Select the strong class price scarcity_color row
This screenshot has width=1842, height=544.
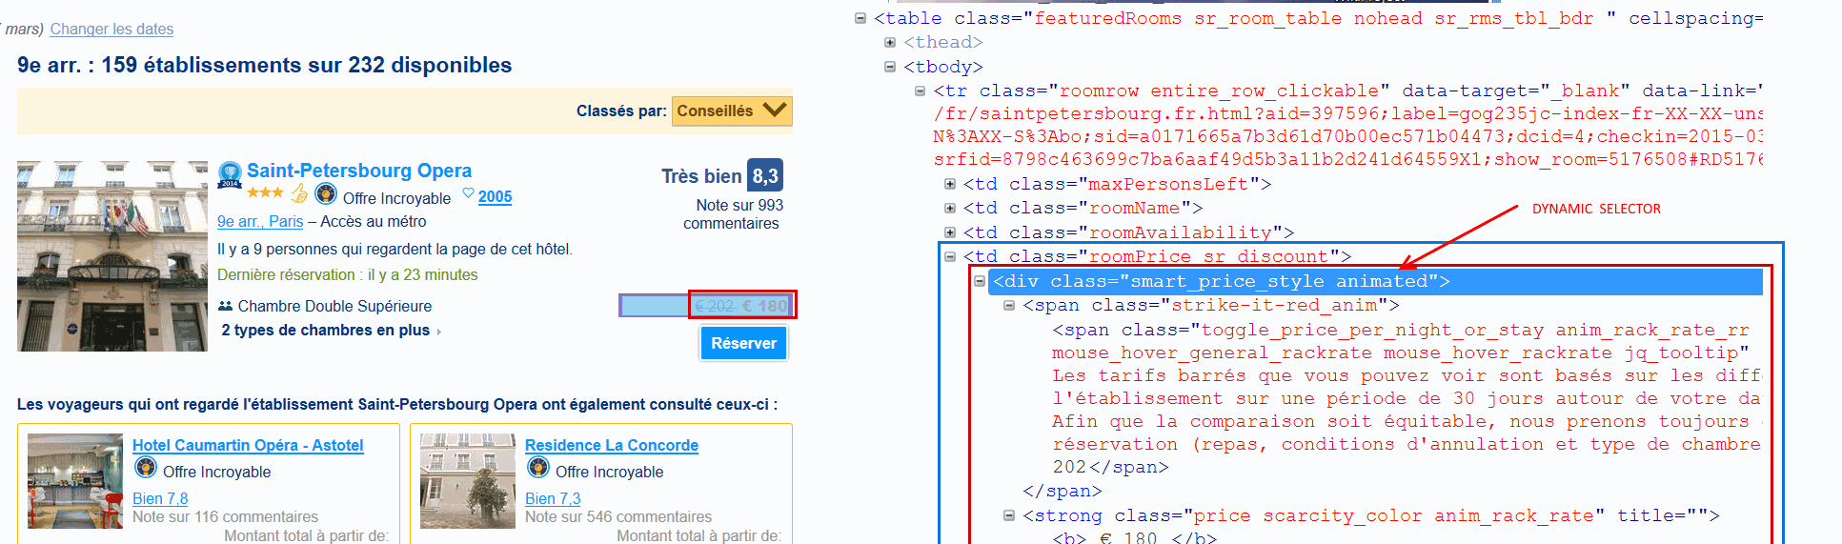click(x=1371, y=515)
